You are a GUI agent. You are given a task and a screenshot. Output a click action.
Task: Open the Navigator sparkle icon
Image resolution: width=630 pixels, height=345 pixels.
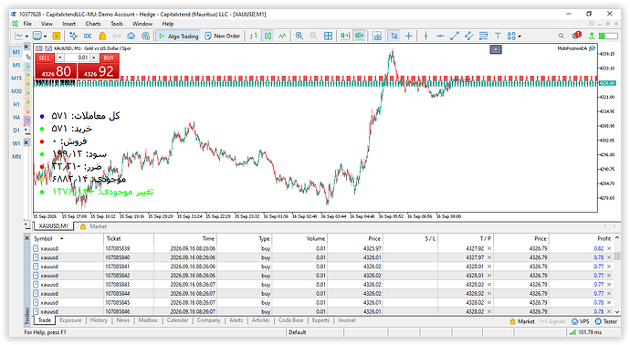pyautogui.click(x=74, y=36)
